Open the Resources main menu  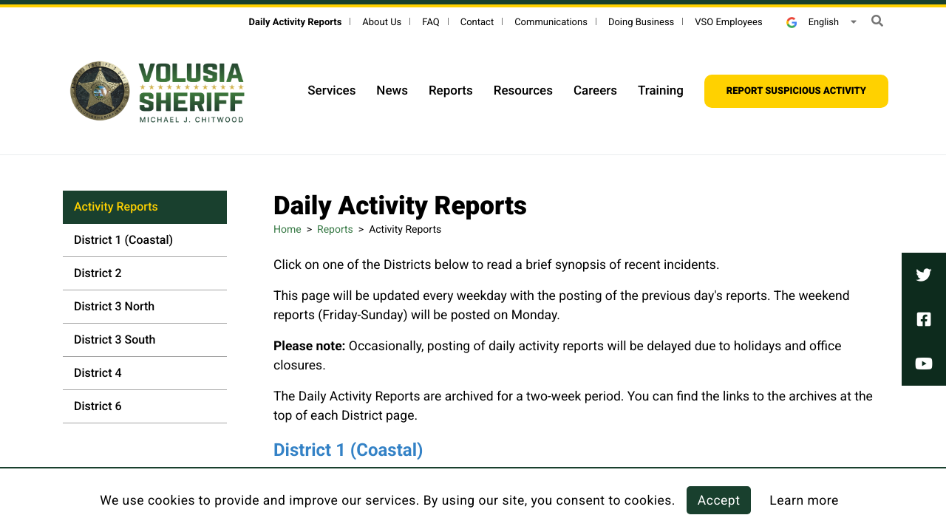[523, 91]
